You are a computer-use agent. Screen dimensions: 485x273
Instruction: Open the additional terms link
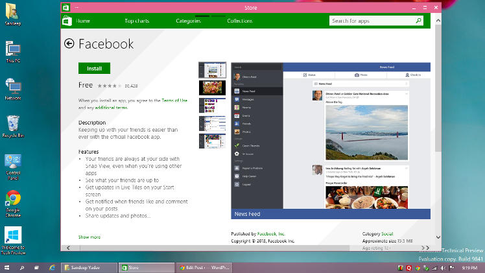tap(111, 108)
